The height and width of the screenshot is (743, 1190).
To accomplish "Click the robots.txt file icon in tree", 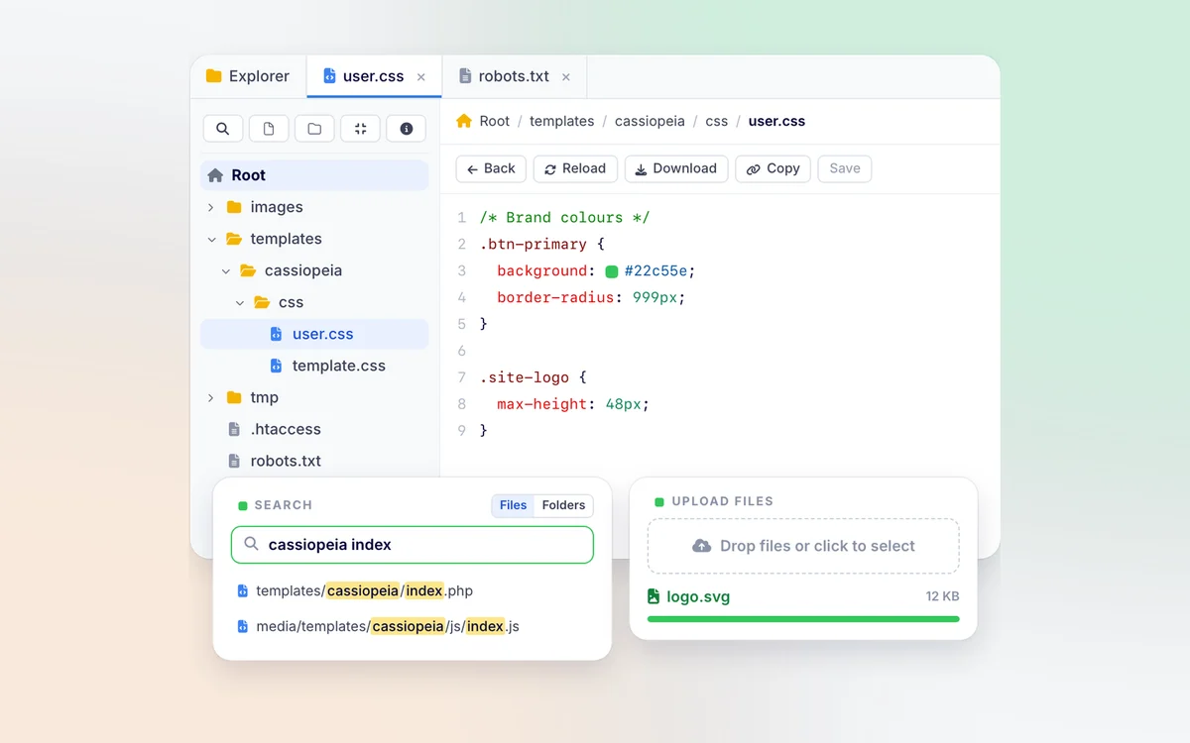I will tap(234, 461).
